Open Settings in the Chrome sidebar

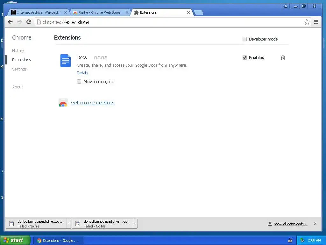tap(19, 69)
